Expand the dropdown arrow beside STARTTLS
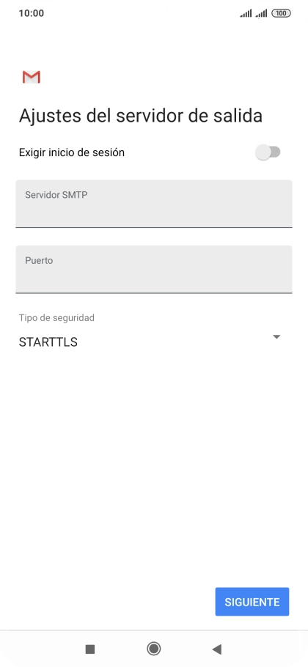The image size is (308, 667). click(x=276, y=337)
